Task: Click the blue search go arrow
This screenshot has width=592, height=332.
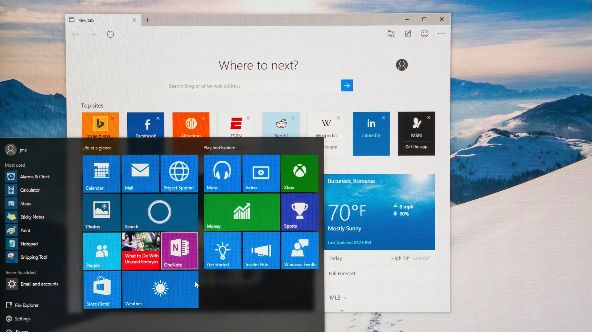Action: pos(347,86)
